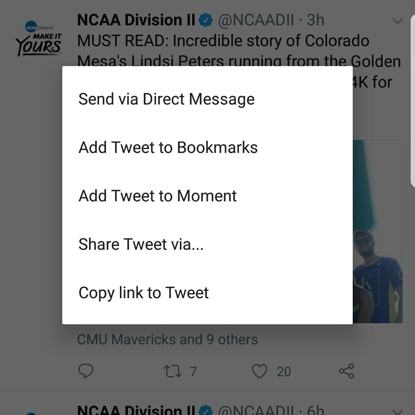
Task: Tap the verified badge on the 6h tweet
Action: (206, 410)
